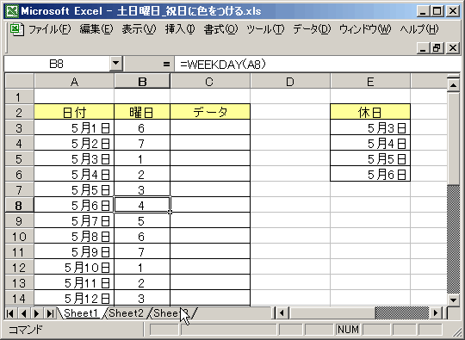Click horizontal scrollbar left arrow
Image resolution: width=465 pixels, height=340 pixels.
coord(282,313)
